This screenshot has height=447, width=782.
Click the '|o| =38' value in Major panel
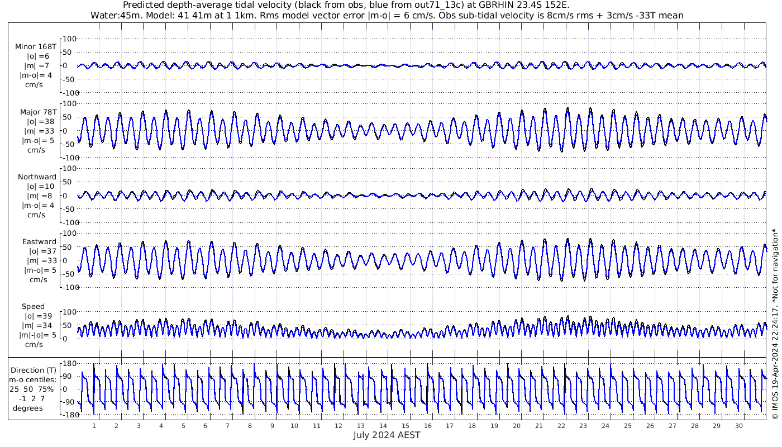click(x=40, y=121)
